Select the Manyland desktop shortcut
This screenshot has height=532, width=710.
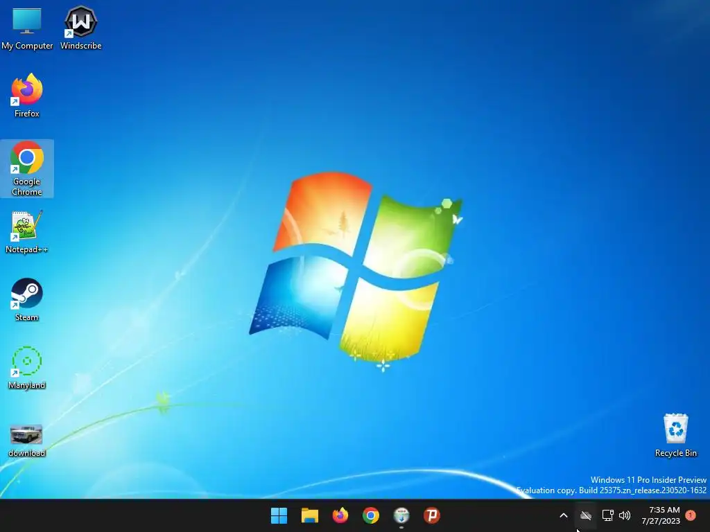[x=27, y=368]
